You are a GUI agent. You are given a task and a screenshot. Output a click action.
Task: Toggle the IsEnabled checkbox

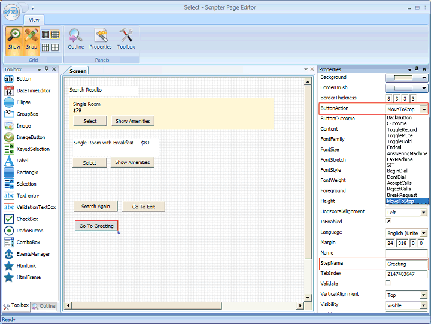[388, 221]
